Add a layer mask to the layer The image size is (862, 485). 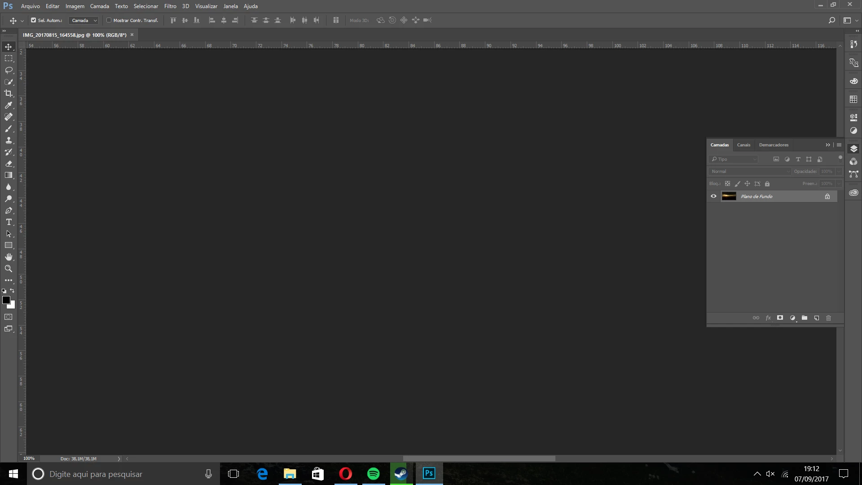[780, 318]
